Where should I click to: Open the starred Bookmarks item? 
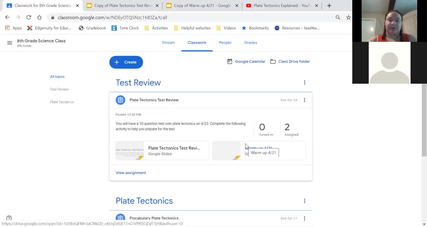tap(255, 28)
